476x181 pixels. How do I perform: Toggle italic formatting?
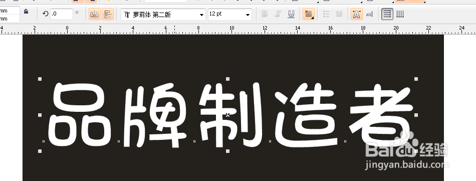tap(278, 14)
